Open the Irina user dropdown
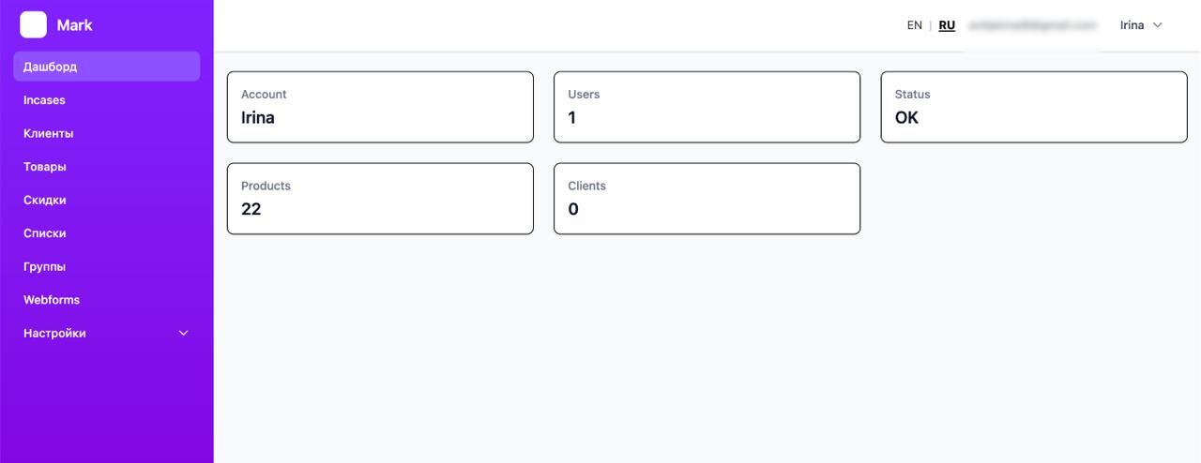Image resolution: width=1201 pixels, height=463 pixels. coord(1132,25)
